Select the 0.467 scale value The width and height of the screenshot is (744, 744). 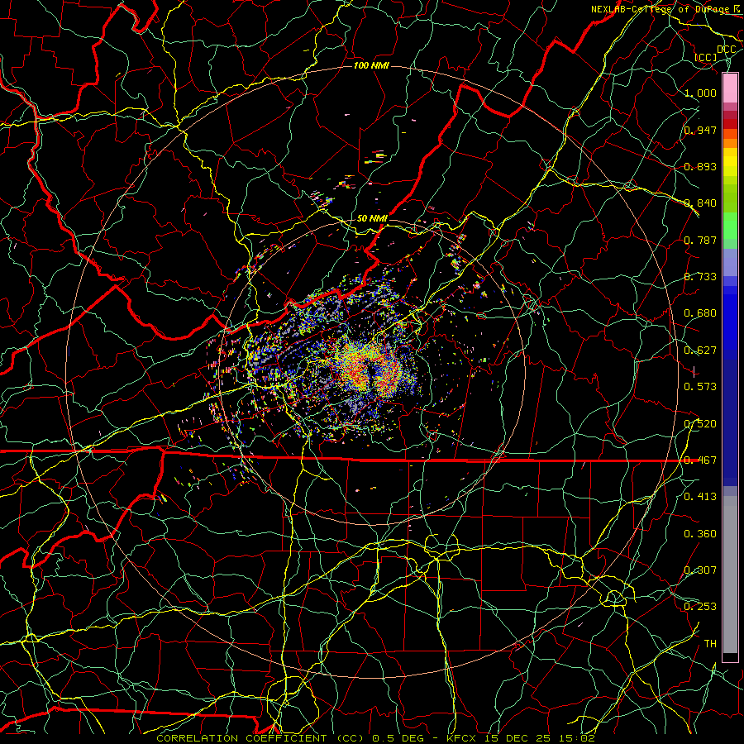[x=700, y=460]
